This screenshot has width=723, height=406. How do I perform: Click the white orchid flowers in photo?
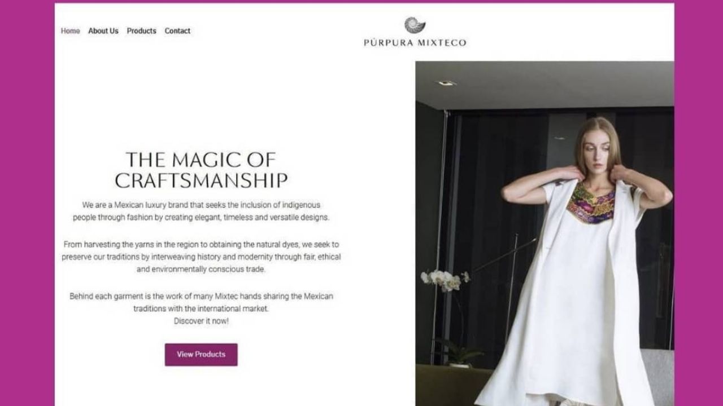pos(444,279)
